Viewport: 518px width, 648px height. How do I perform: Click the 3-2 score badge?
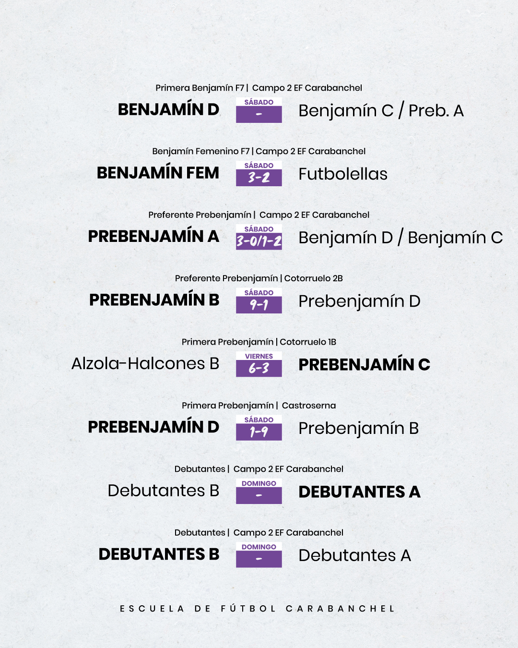point(259,174)
